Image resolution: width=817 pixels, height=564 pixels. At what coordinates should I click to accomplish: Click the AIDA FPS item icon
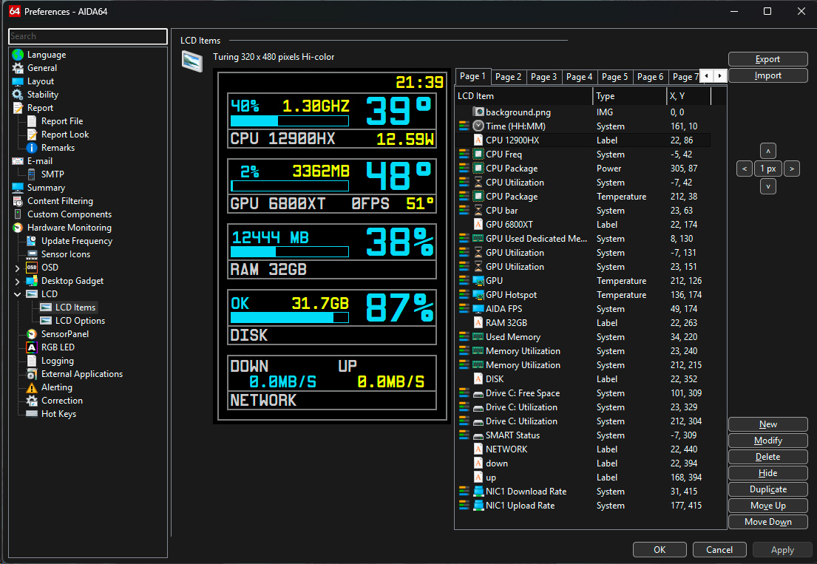478,309
